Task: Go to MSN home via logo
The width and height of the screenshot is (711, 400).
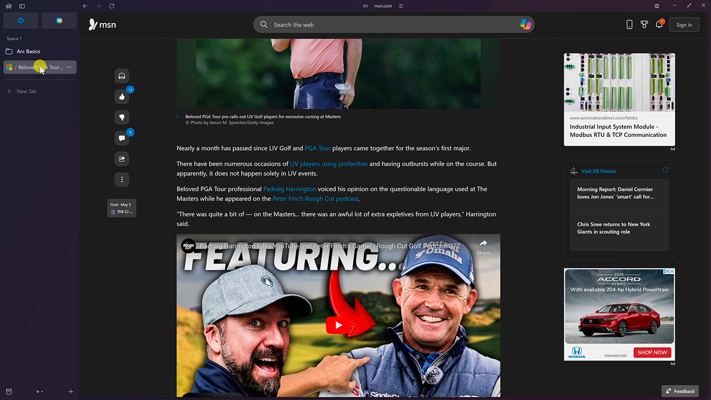Action: click(x=102, y=24)
